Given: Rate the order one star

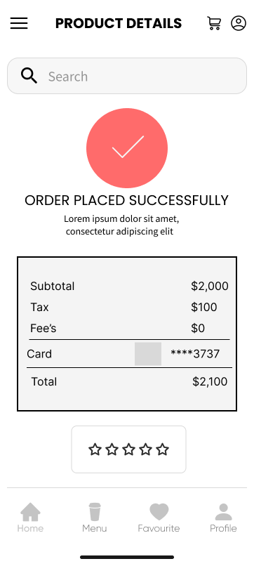Looking at the screenshot, I should (x=95, y=449).
